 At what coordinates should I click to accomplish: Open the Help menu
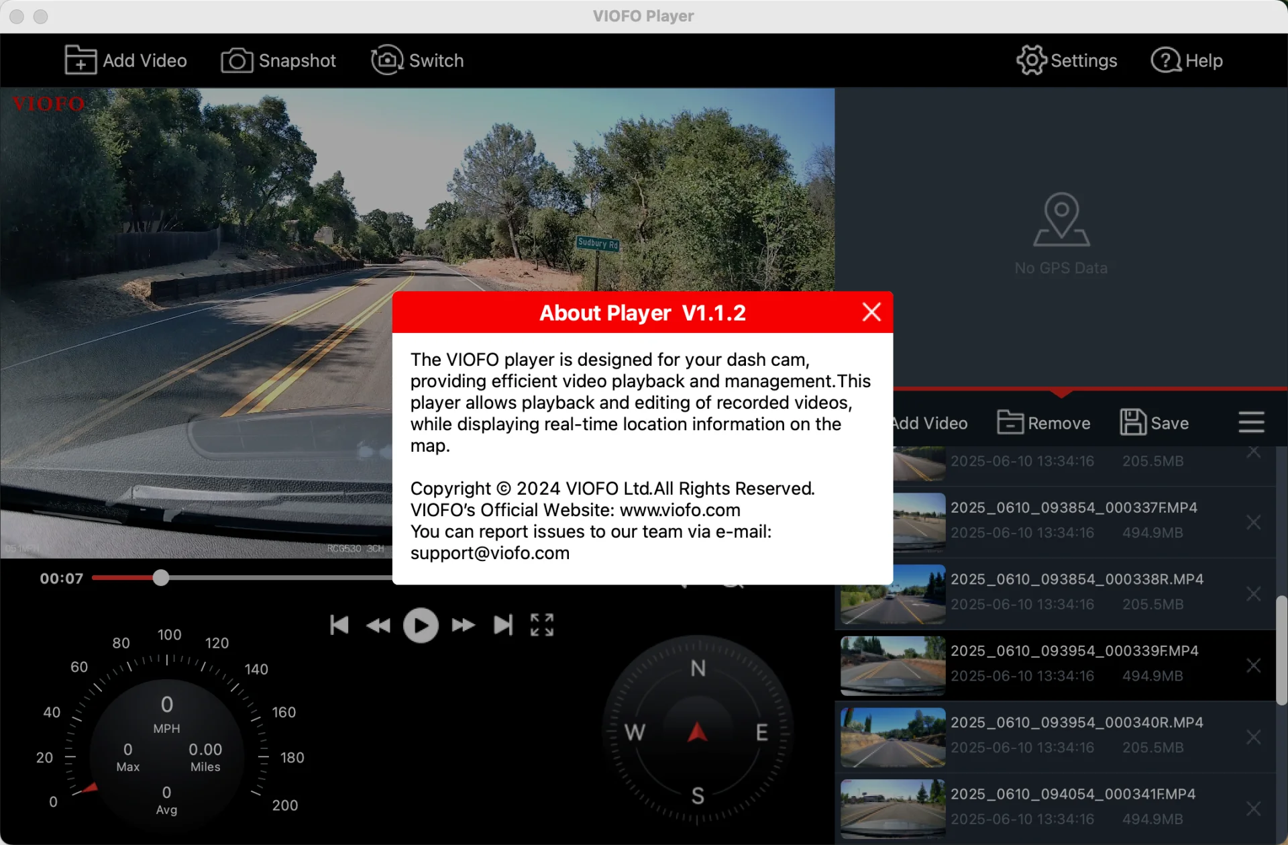point(1187,60)
